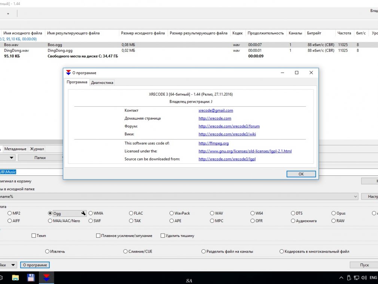
Task: Open the xrecode3/wiki link
Action: (227, 134)
